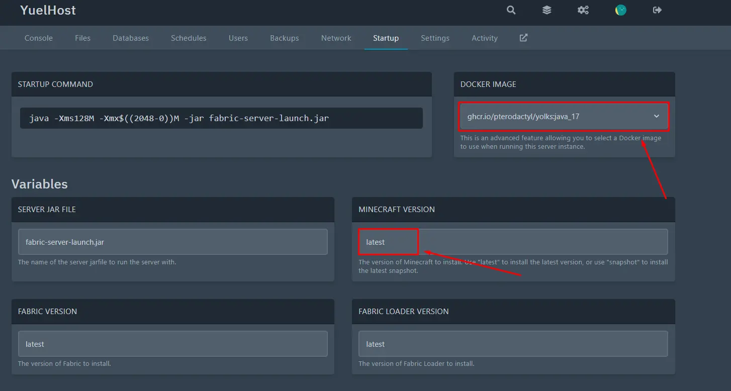Open the servers stack icon
Screen dimensions: 731x391
546,10
